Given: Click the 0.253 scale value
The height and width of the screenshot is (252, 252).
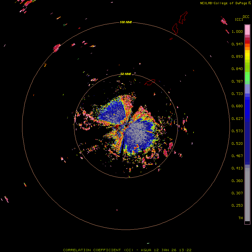Looking at the screenshot, I should pos(237,206).
